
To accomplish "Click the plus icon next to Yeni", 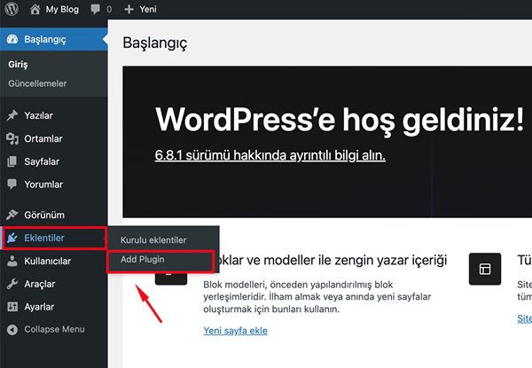I will [129, 9].
